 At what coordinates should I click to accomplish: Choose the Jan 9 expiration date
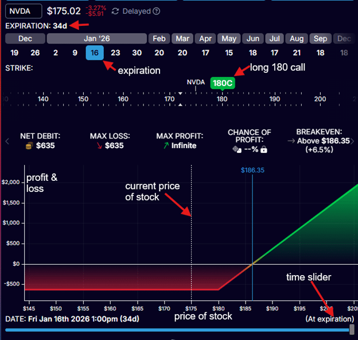[x=75, y=53]
